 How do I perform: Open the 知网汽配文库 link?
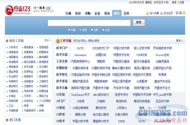(x=142, y=88)
